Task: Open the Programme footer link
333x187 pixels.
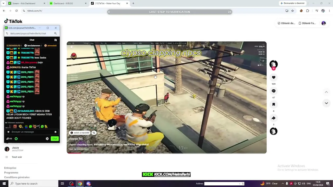Action: point(11,173)
